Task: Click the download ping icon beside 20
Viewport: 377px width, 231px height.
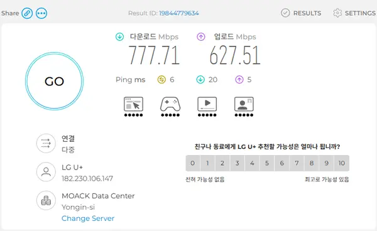Action: click(x=200, y=80)
